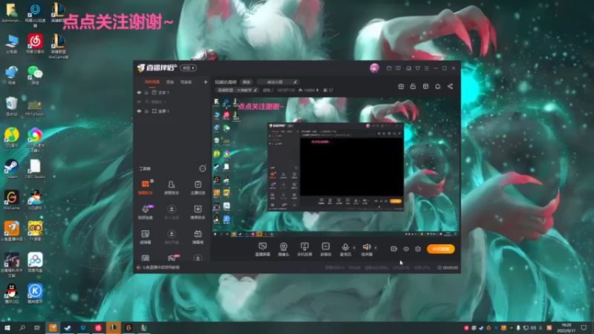The width and height of the screenshot is (594, 334).
Task: Open the notification bell above the preview
Action: (437, 86)
